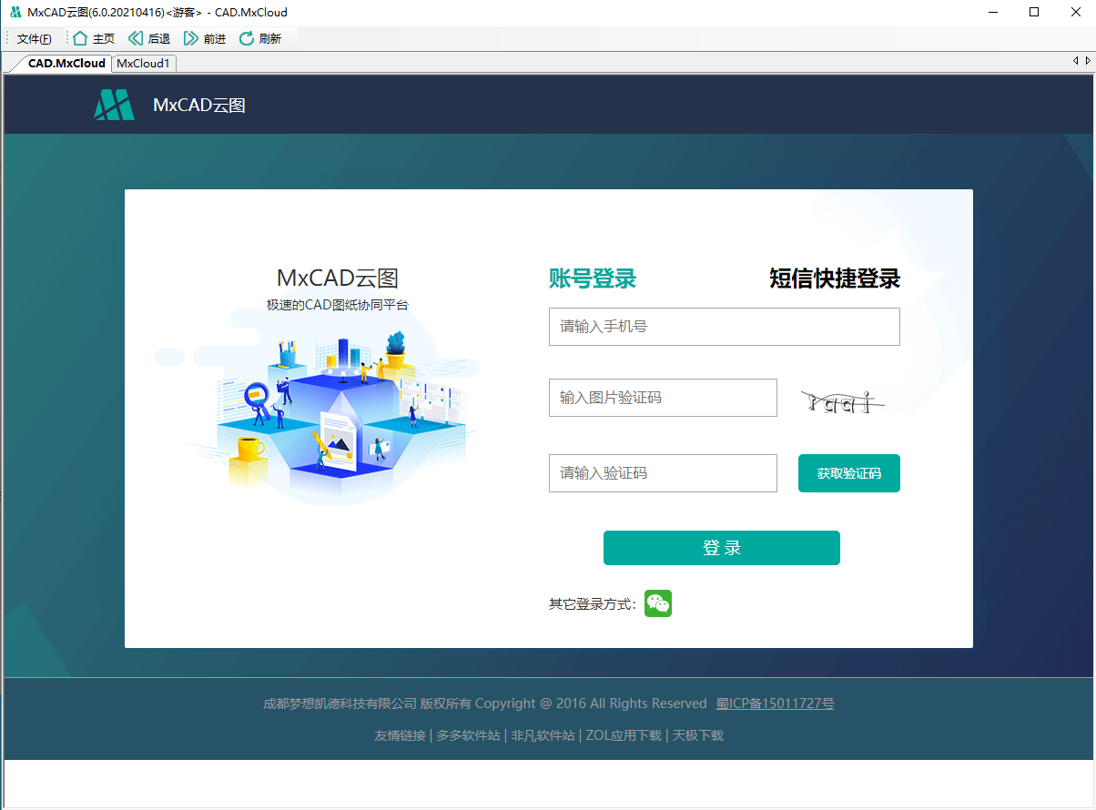Click the 后退 back navigation icon
This screenshot has width=1096, height=810.
137,38
